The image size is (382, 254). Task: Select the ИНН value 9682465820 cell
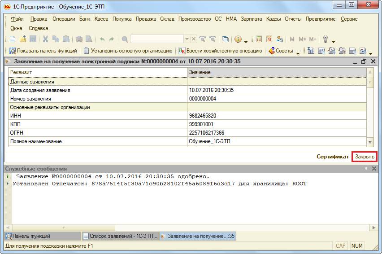point(277,115)
